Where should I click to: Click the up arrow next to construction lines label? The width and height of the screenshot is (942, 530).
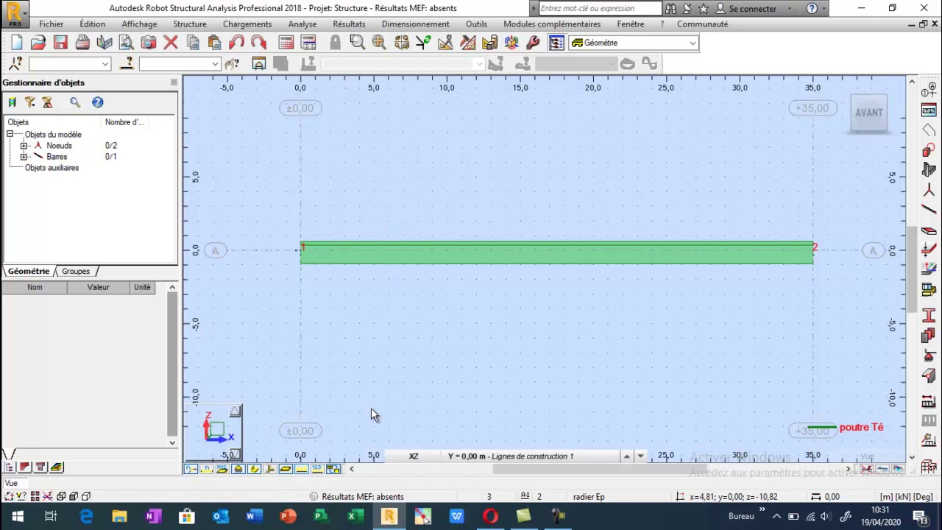[626, 456]
